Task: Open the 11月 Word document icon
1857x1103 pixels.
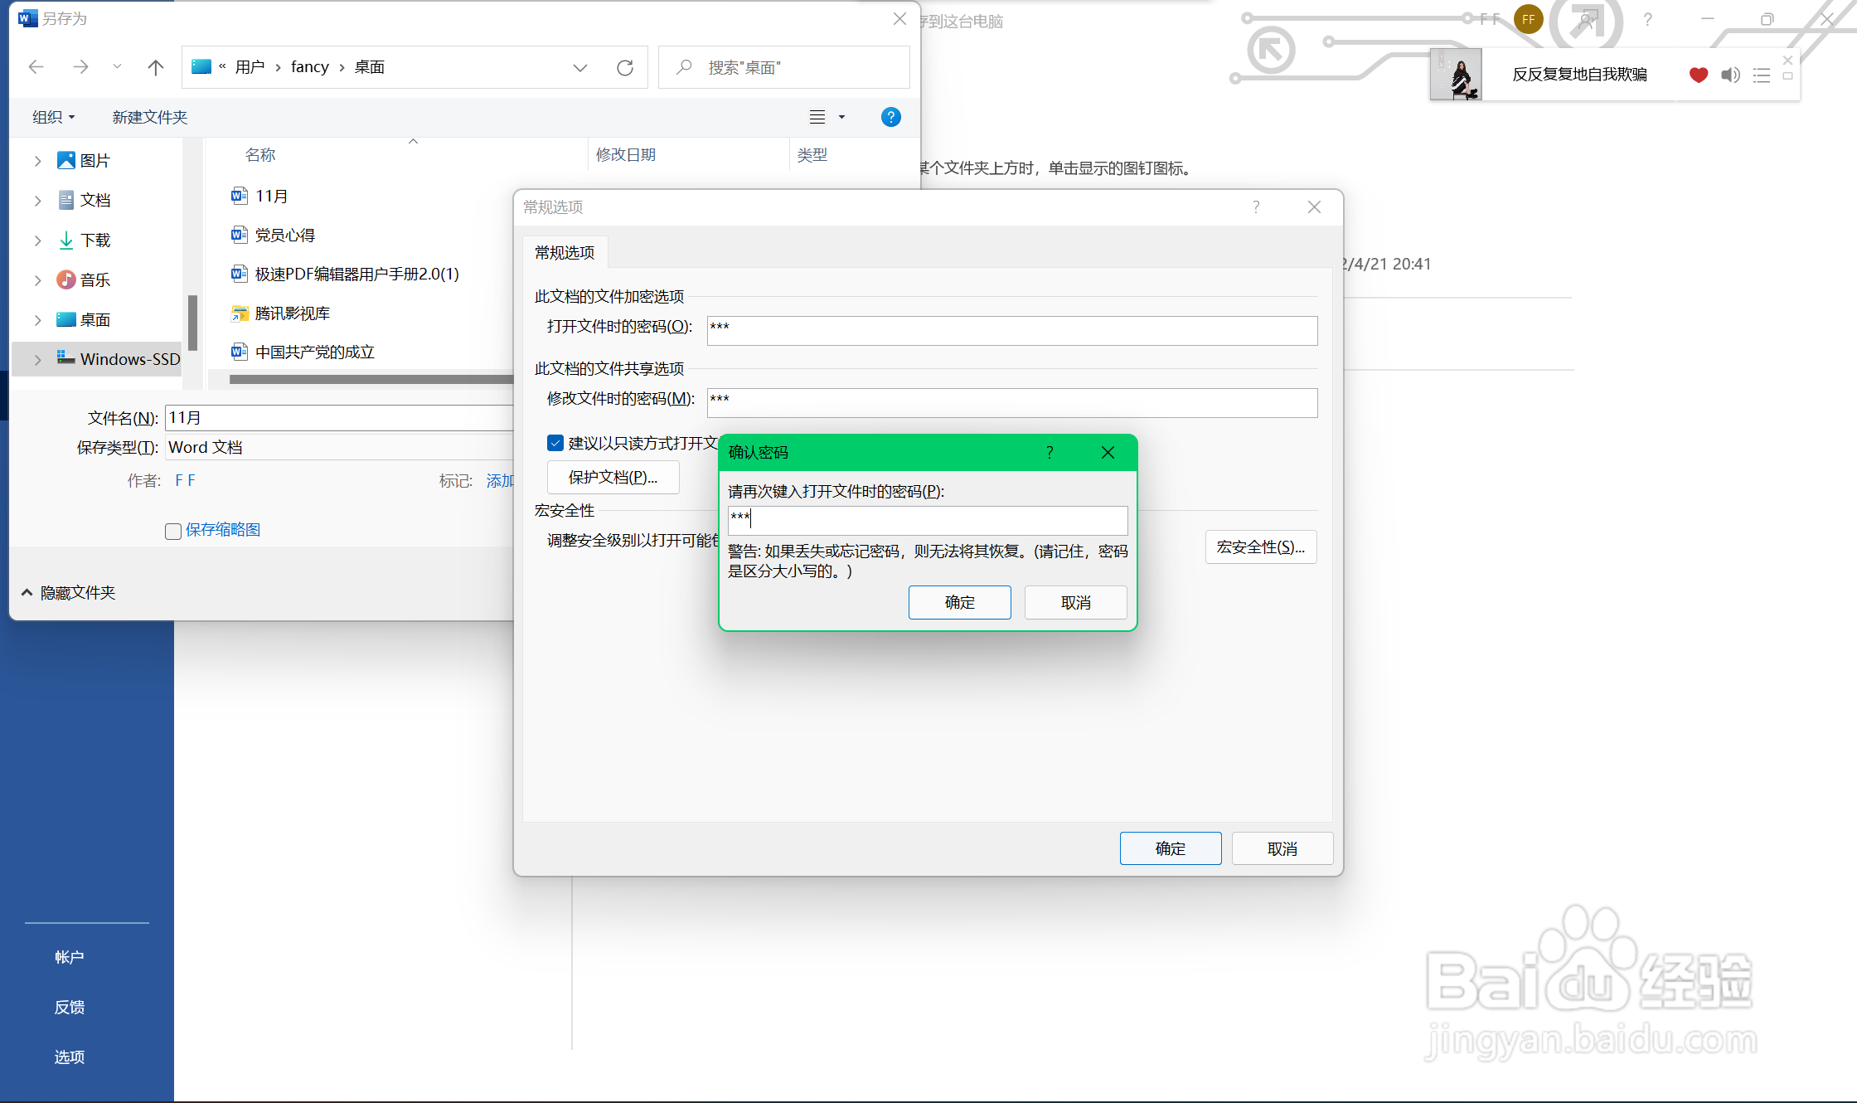Action: coord(240,196)
